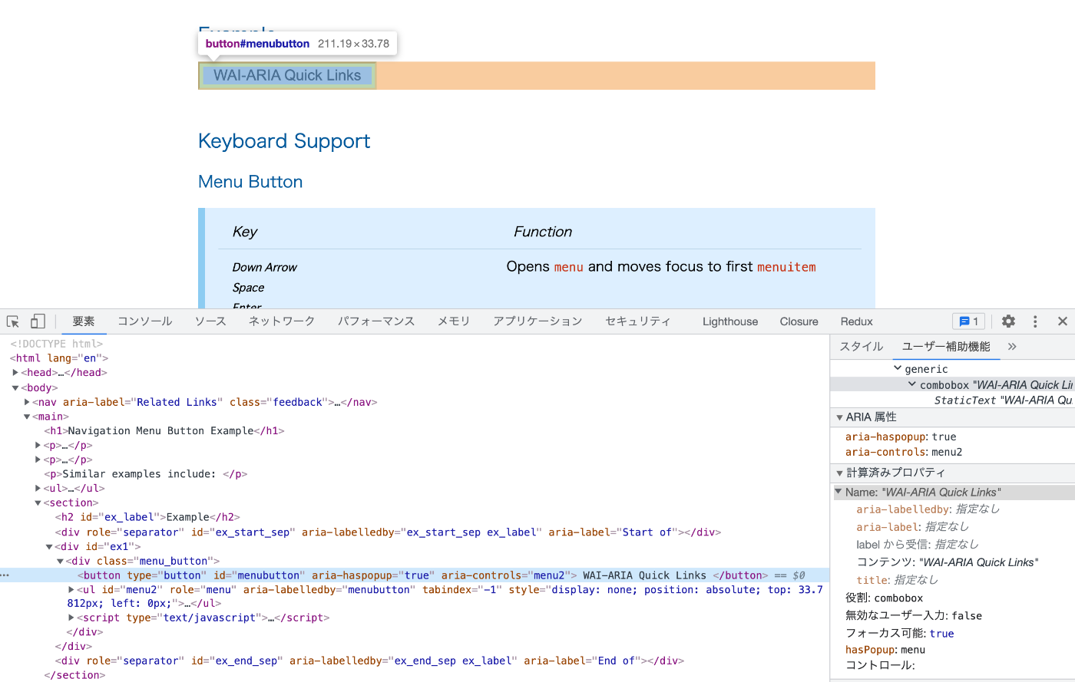The height and width of the screenshot is (682, 1075).
Task: Collapse the Name WAI-ARIA Quick Links property
Action: tap(838, 492)
